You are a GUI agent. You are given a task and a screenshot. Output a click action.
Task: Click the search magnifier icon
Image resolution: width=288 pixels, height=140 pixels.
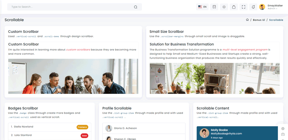[136, 7]
